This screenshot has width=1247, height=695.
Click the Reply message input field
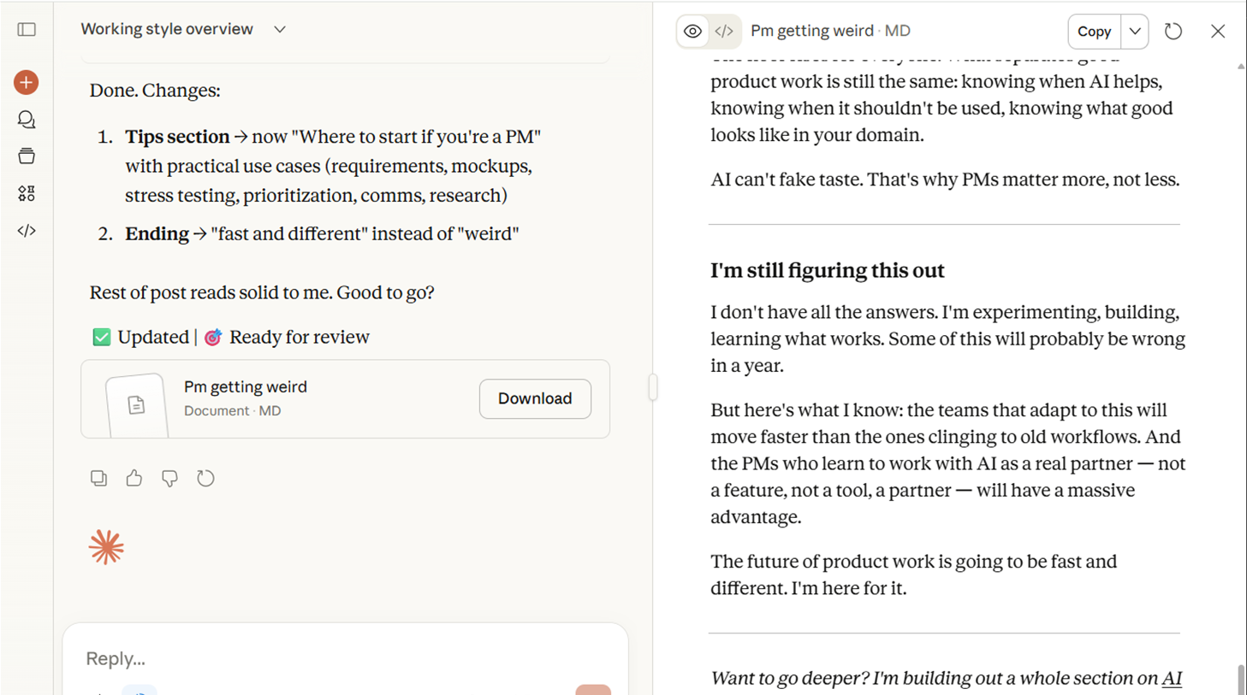pos(342,658)
